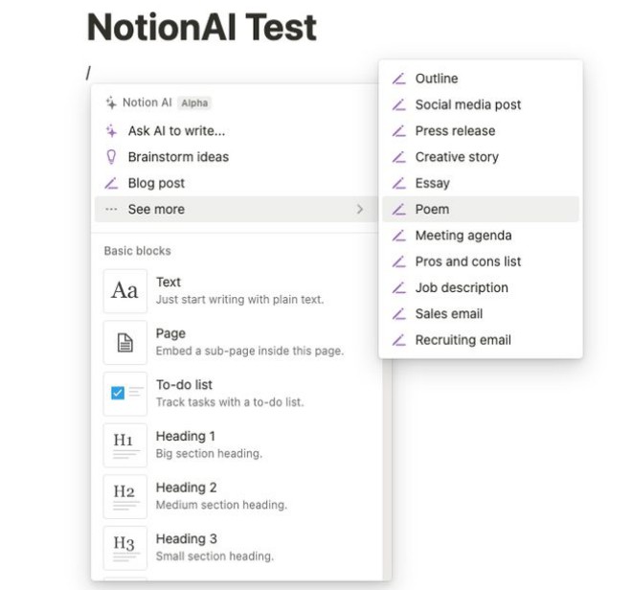
Task: Click the three-dots icon beside See more
Action: 111,209
